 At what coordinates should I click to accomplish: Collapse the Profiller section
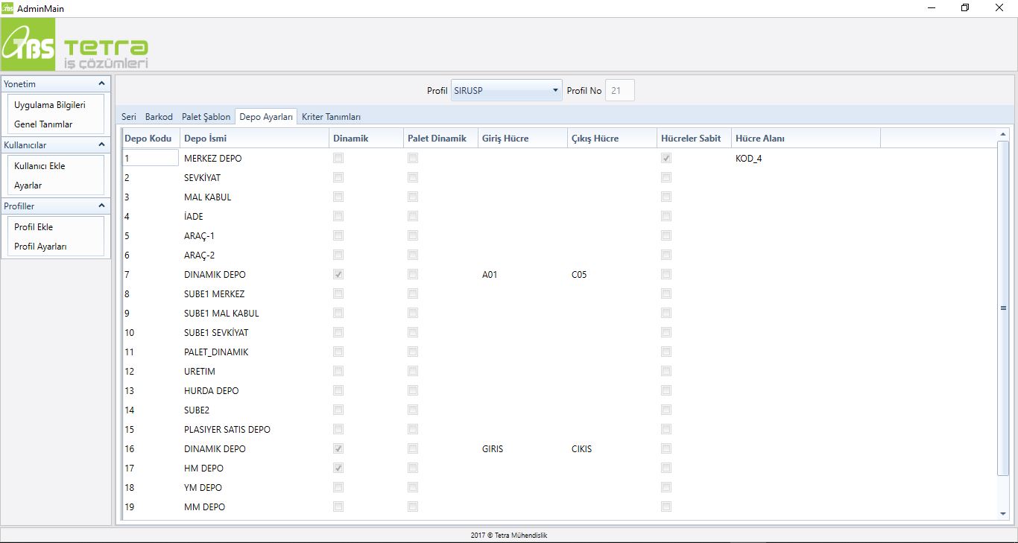pos(102,206)
